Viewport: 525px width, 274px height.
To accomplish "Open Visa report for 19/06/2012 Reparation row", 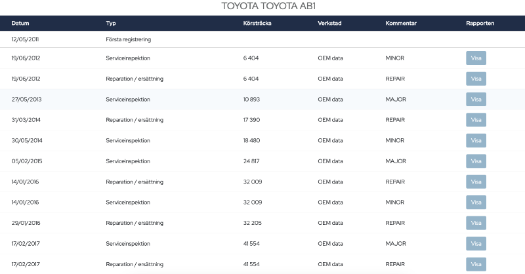I will [x=476, y=79].
